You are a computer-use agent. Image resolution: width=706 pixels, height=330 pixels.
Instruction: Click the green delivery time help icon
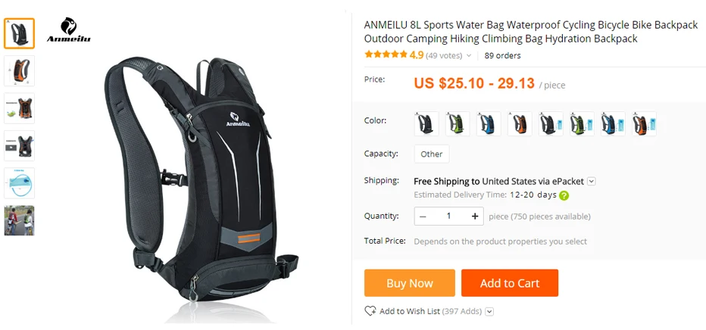coord(564,195)
